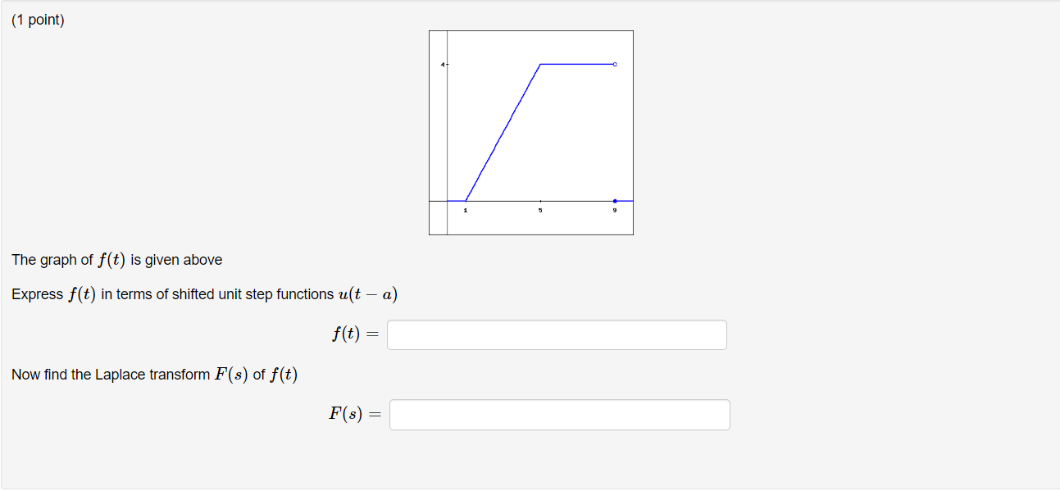Viewport: 1060px width, 491px height.
Task: Click the graph image of f(t)
Action: 530,131
